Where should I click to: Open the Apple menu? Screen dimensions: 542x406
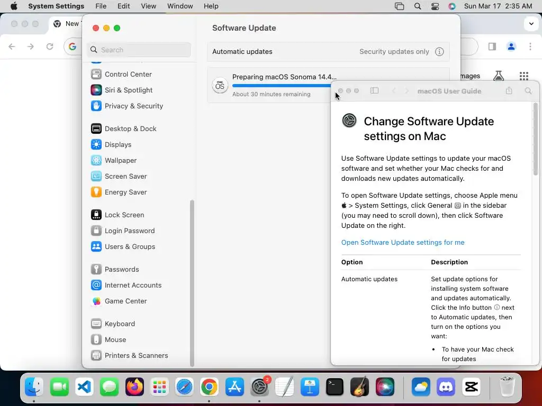pyautogui.click(x=14, y=6)
